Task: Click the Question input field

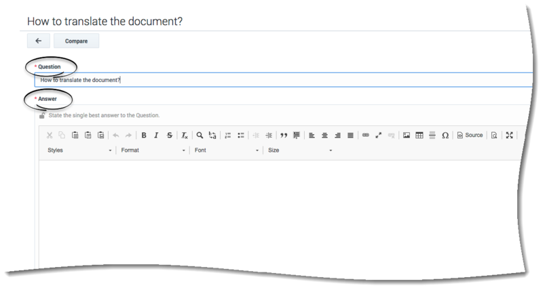Action: pos(283,80)
